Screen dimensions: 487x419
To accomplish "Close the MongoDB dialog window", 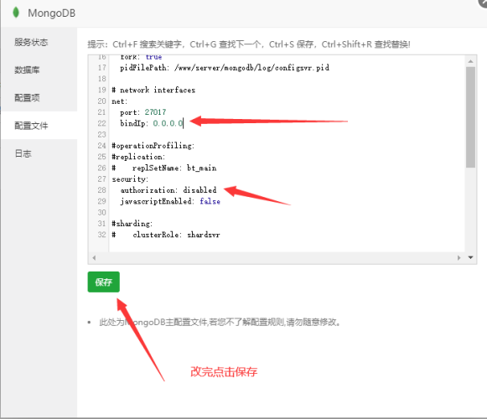I will (484, 2).
